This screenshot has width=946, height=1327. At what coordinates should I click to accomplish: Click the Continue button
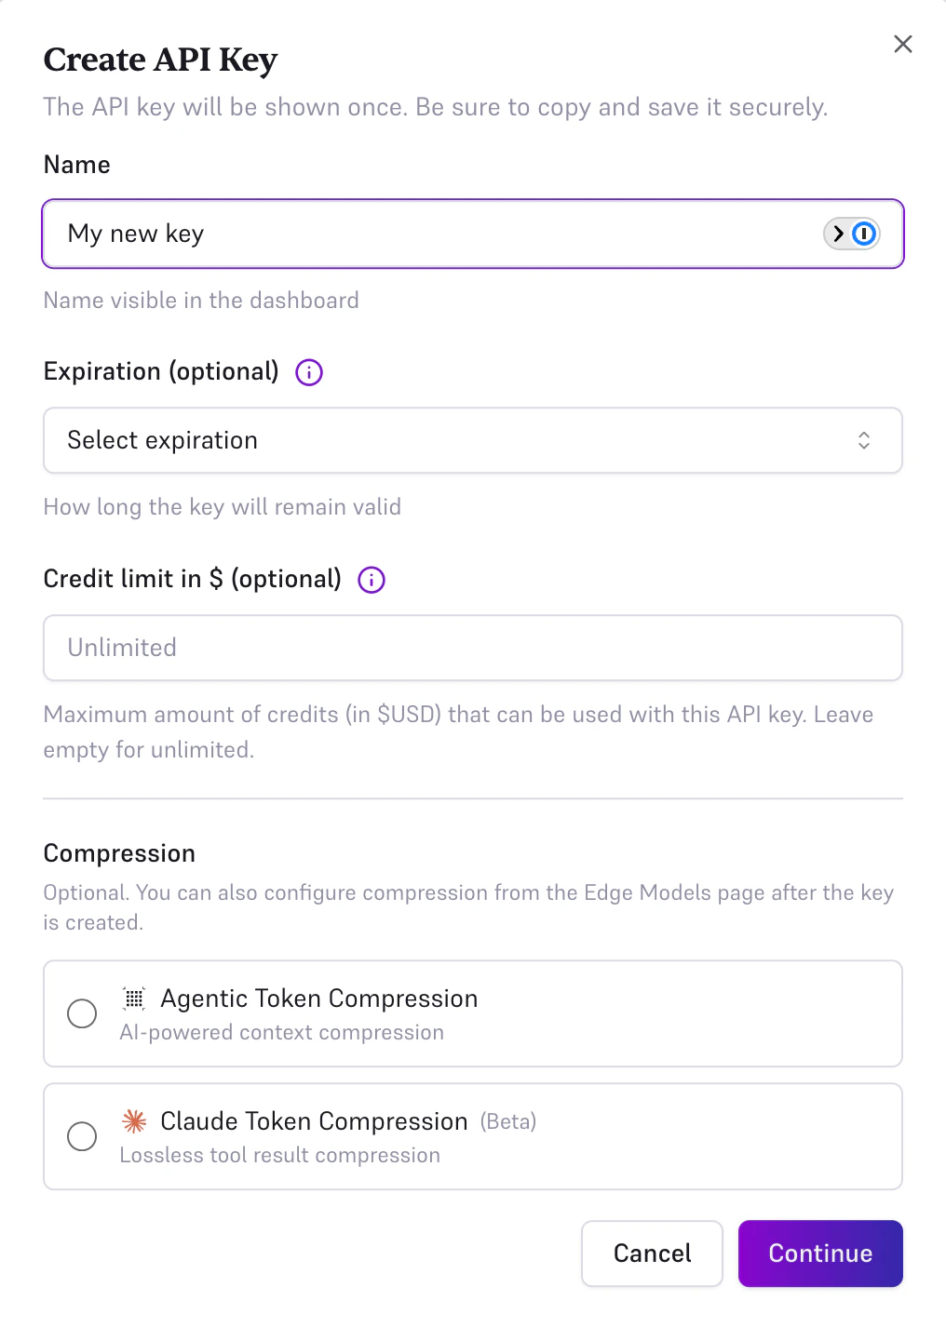click(819, 1253)
